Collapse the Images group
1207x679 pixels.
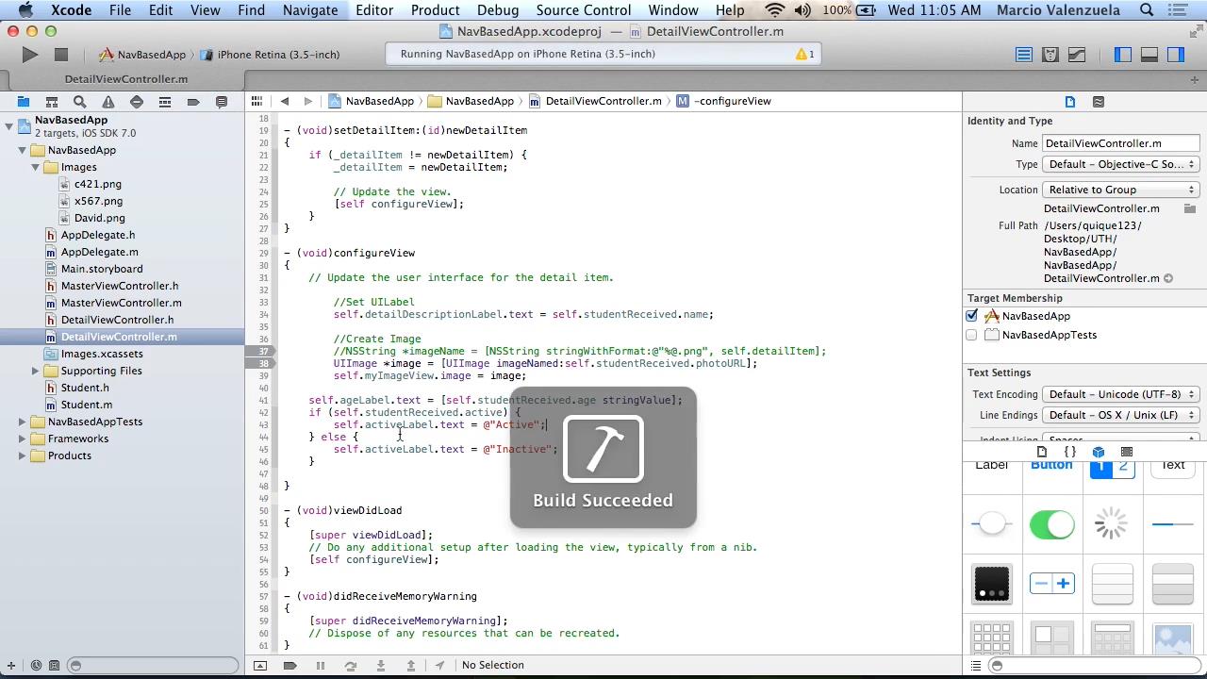35,167
